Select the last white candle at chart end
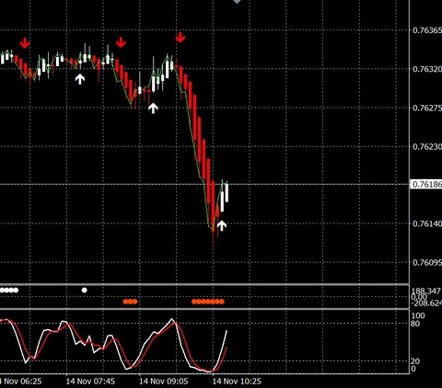442x388 pixels. click(227, 191)
